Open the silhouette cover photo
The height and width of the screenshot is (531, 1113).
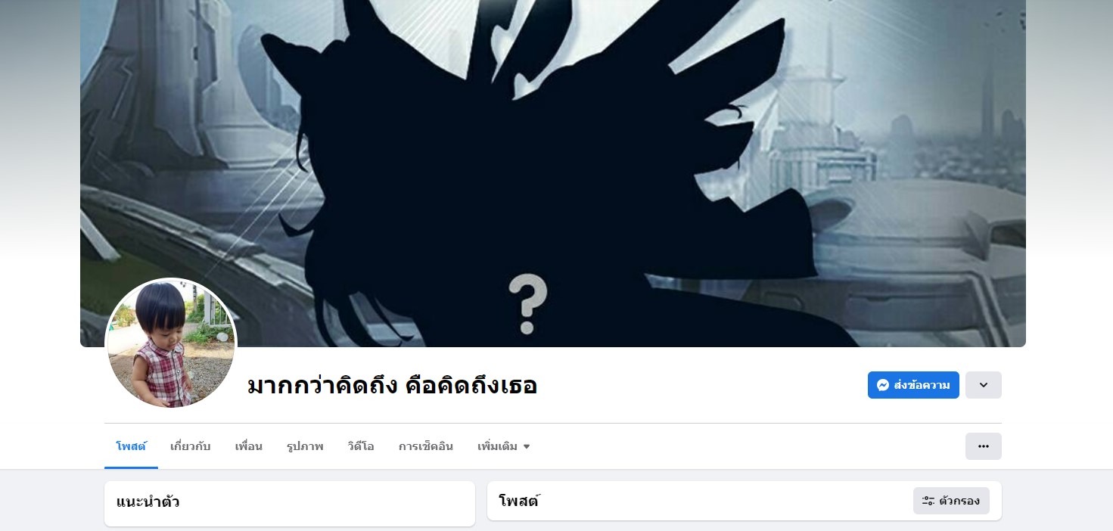[x=553, y=173]
